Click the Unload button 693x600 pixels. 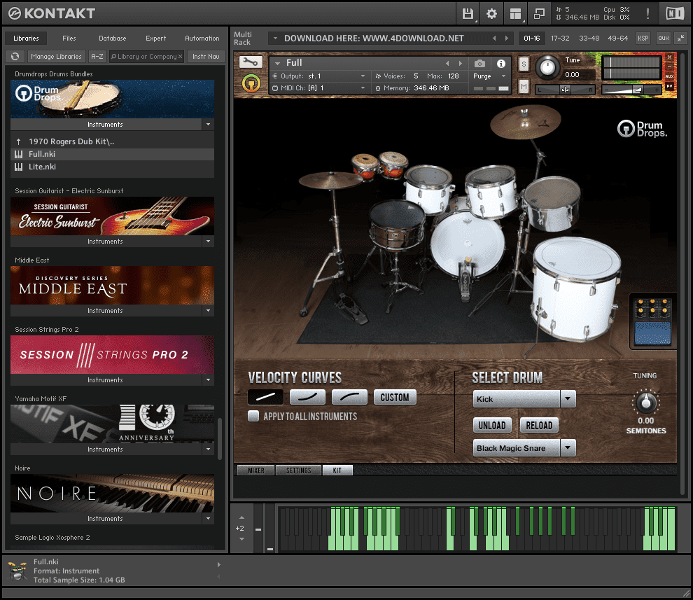pyautogui.click(x=491, y=425)
